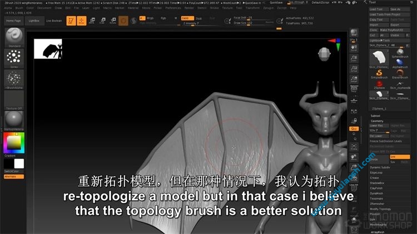
Task: Click the Standard brush thumbnail
Action: pos(14,37)
